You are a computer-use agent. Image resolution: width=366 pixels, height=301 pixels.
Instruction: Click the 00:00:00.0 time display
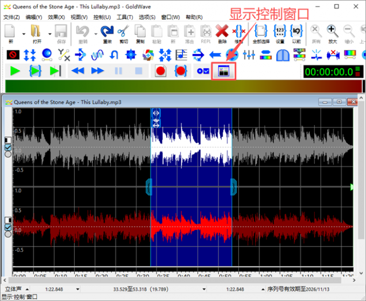333,72
